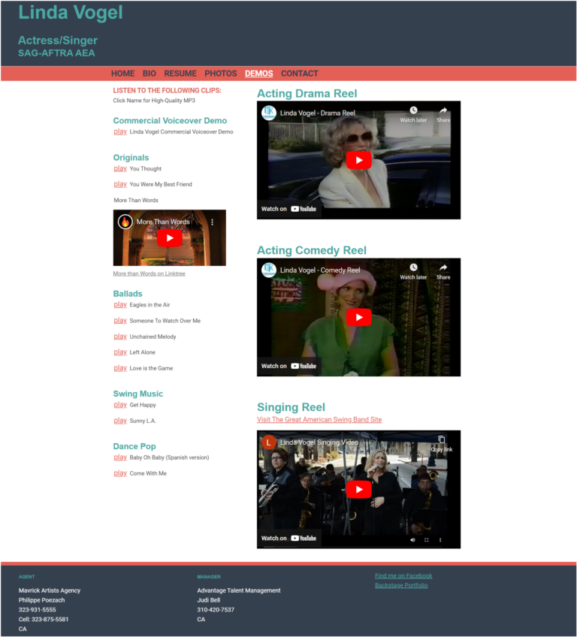Viewport: 577px width, 637px height.
Task: Play Commercial Voiceover Demo clip
Action: click(120, 131)
